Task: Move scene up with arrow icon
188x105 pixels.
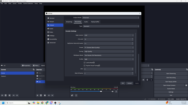Action: coord(14,95)
